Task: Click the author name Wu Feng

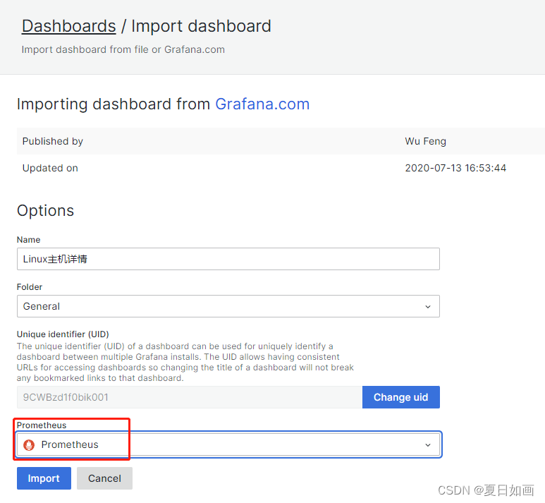Action: 425,141
